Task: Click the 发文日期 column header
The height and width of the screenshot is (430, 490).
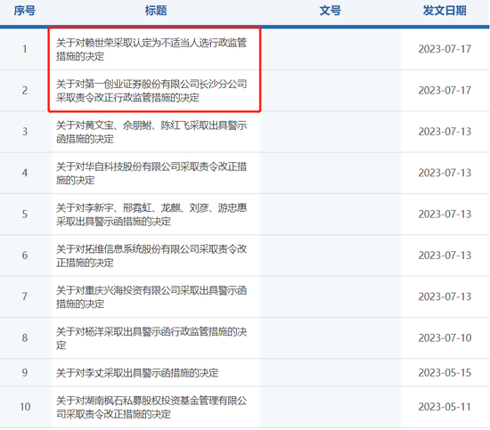Action: pos(445,11)
